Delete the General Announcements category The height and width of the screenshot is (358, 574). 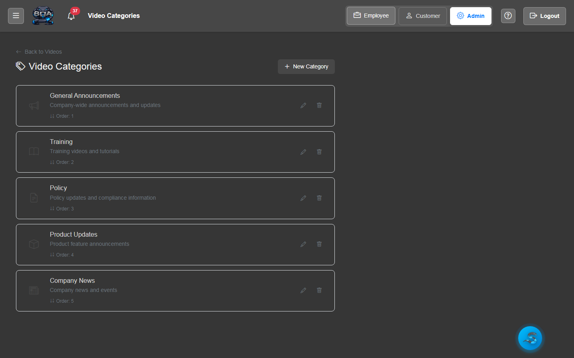(319, 105)
